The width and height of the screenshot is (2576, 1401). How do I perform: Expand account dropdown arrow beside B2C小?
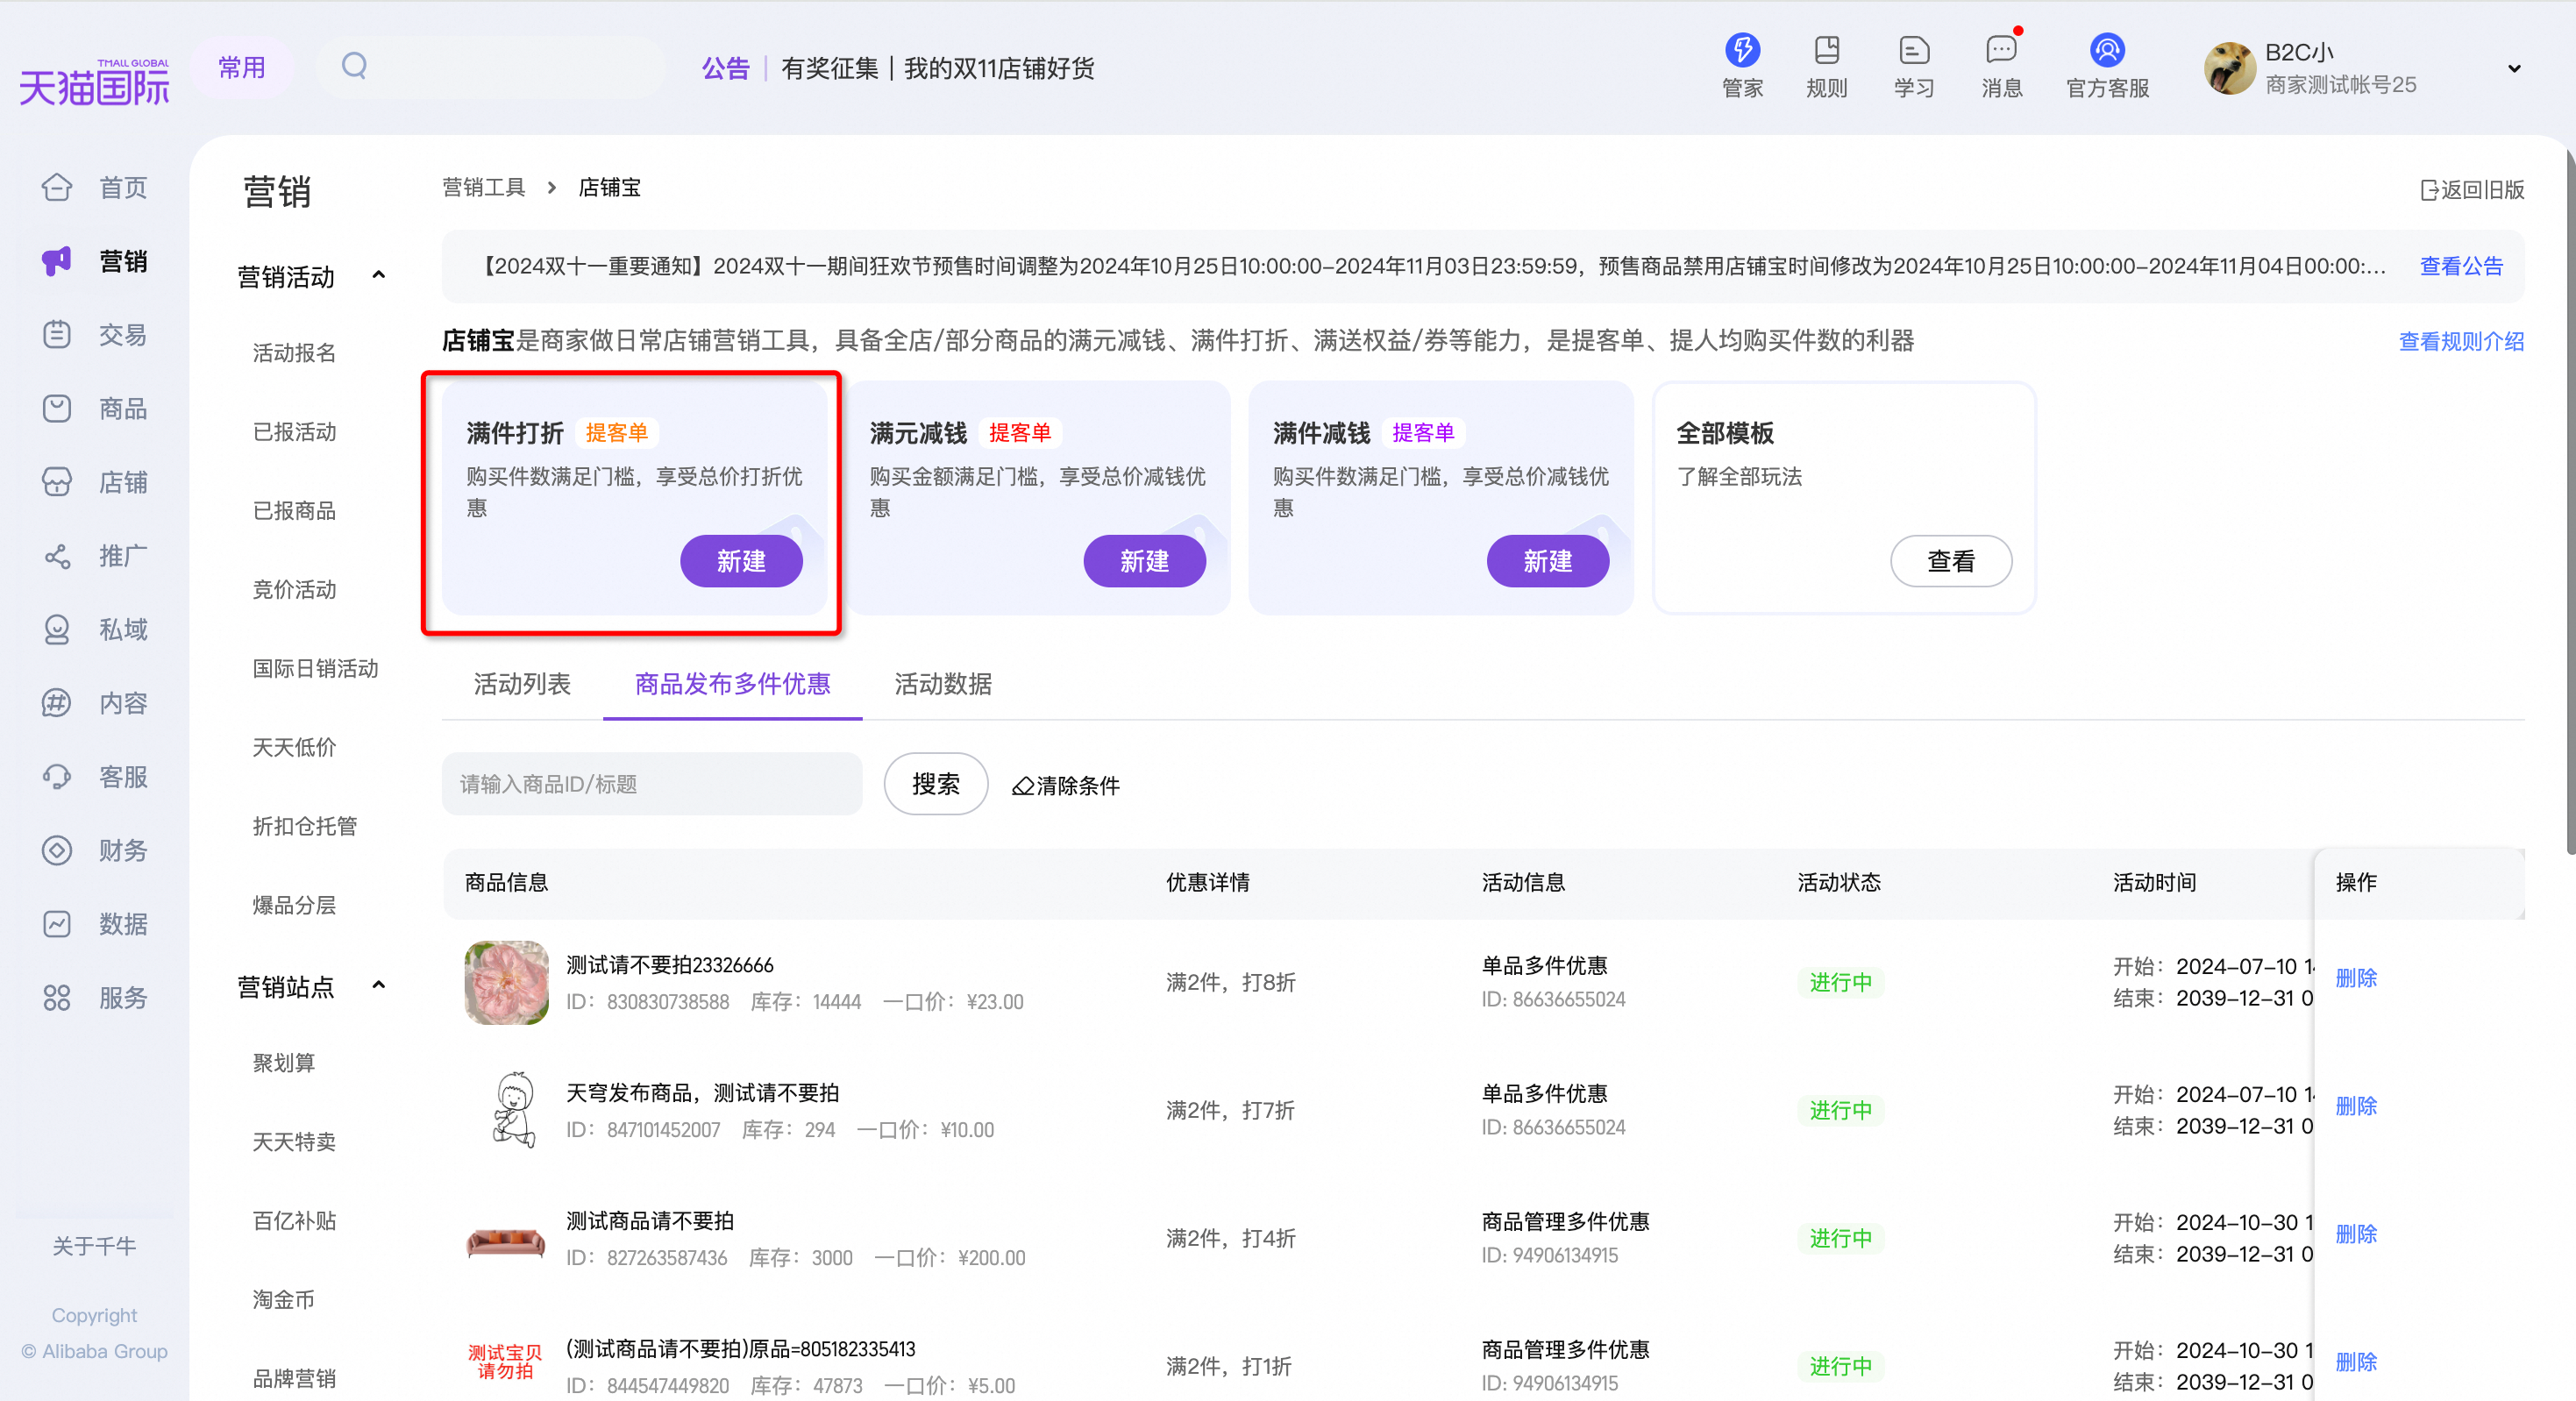click(x=2514, y=69)
